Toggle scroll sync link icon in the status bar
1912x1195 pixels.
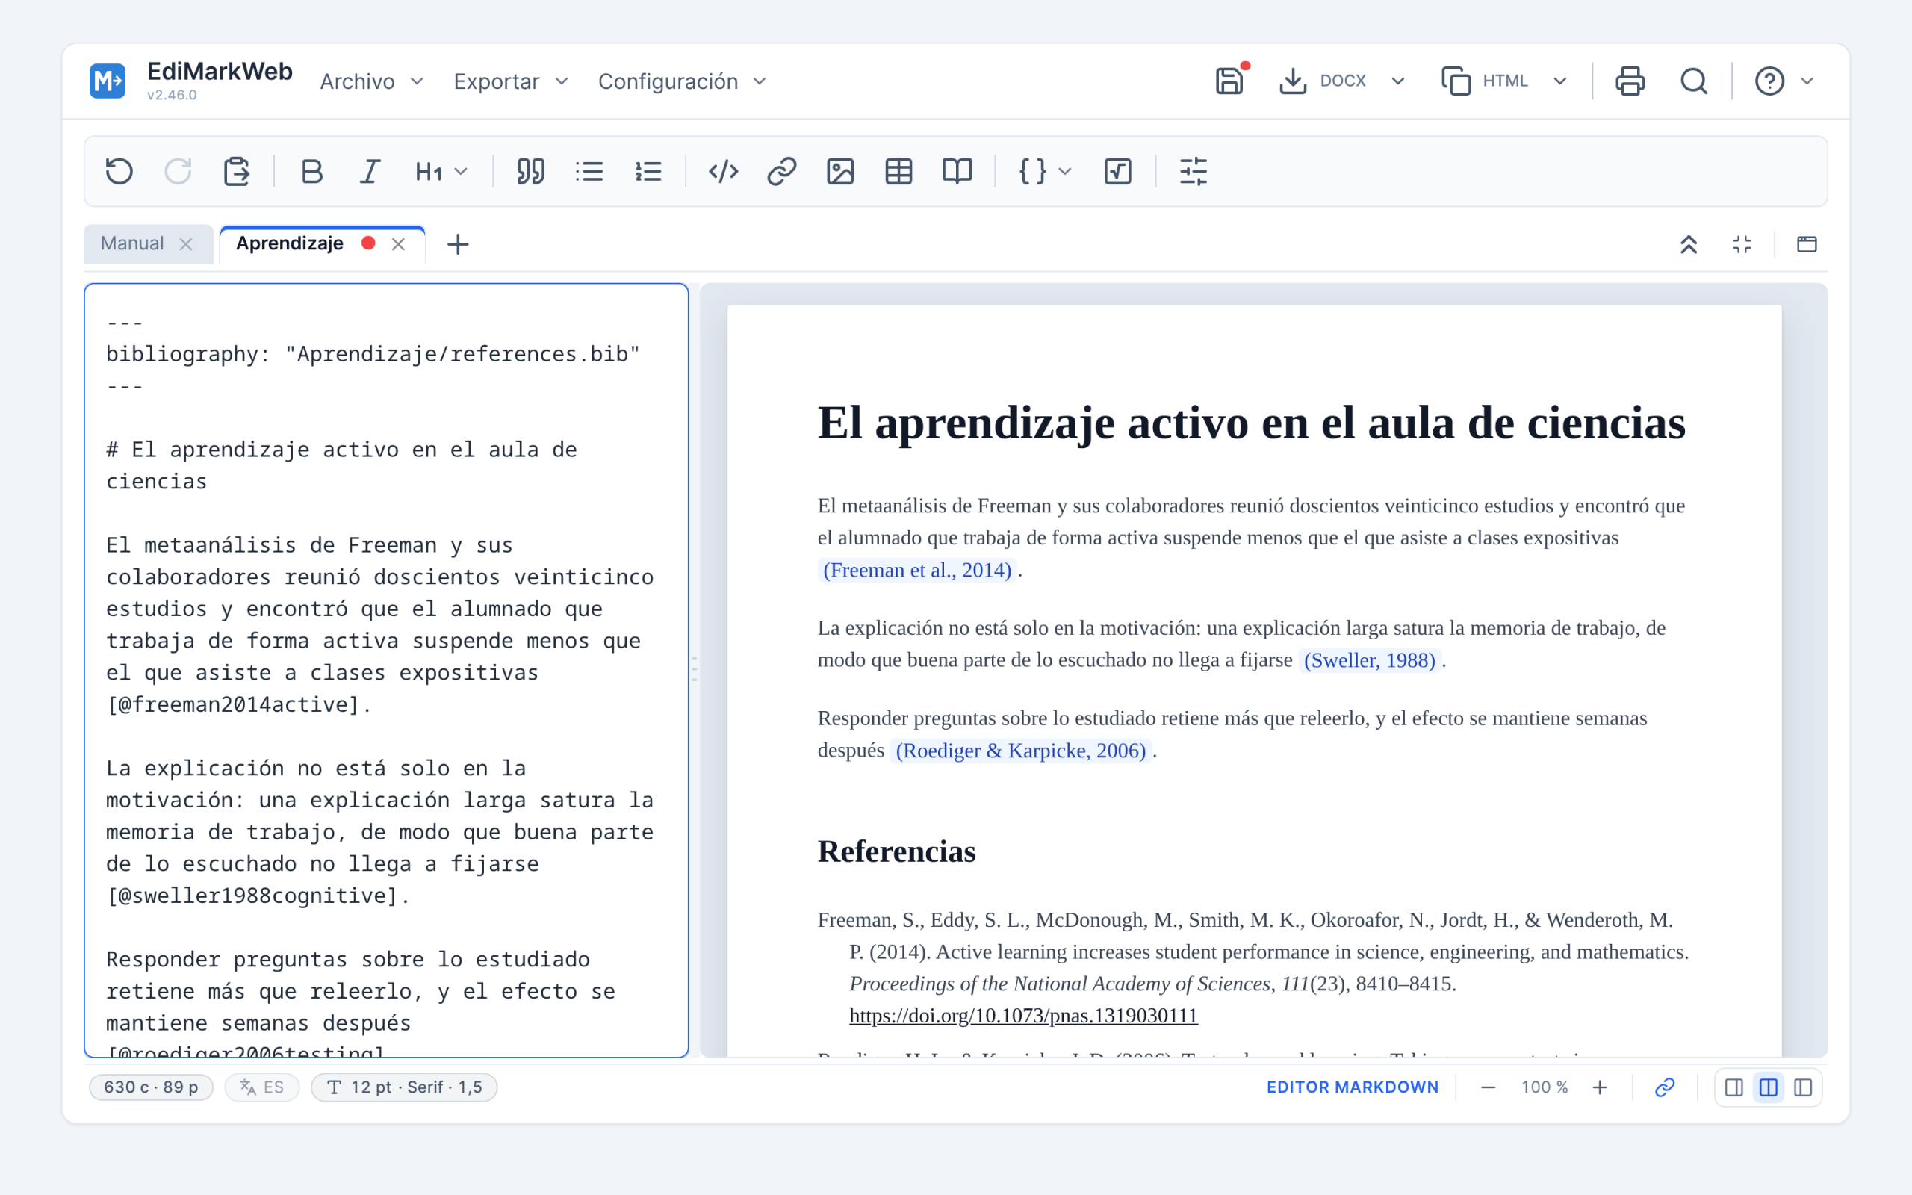(x=1665, y=1087)
